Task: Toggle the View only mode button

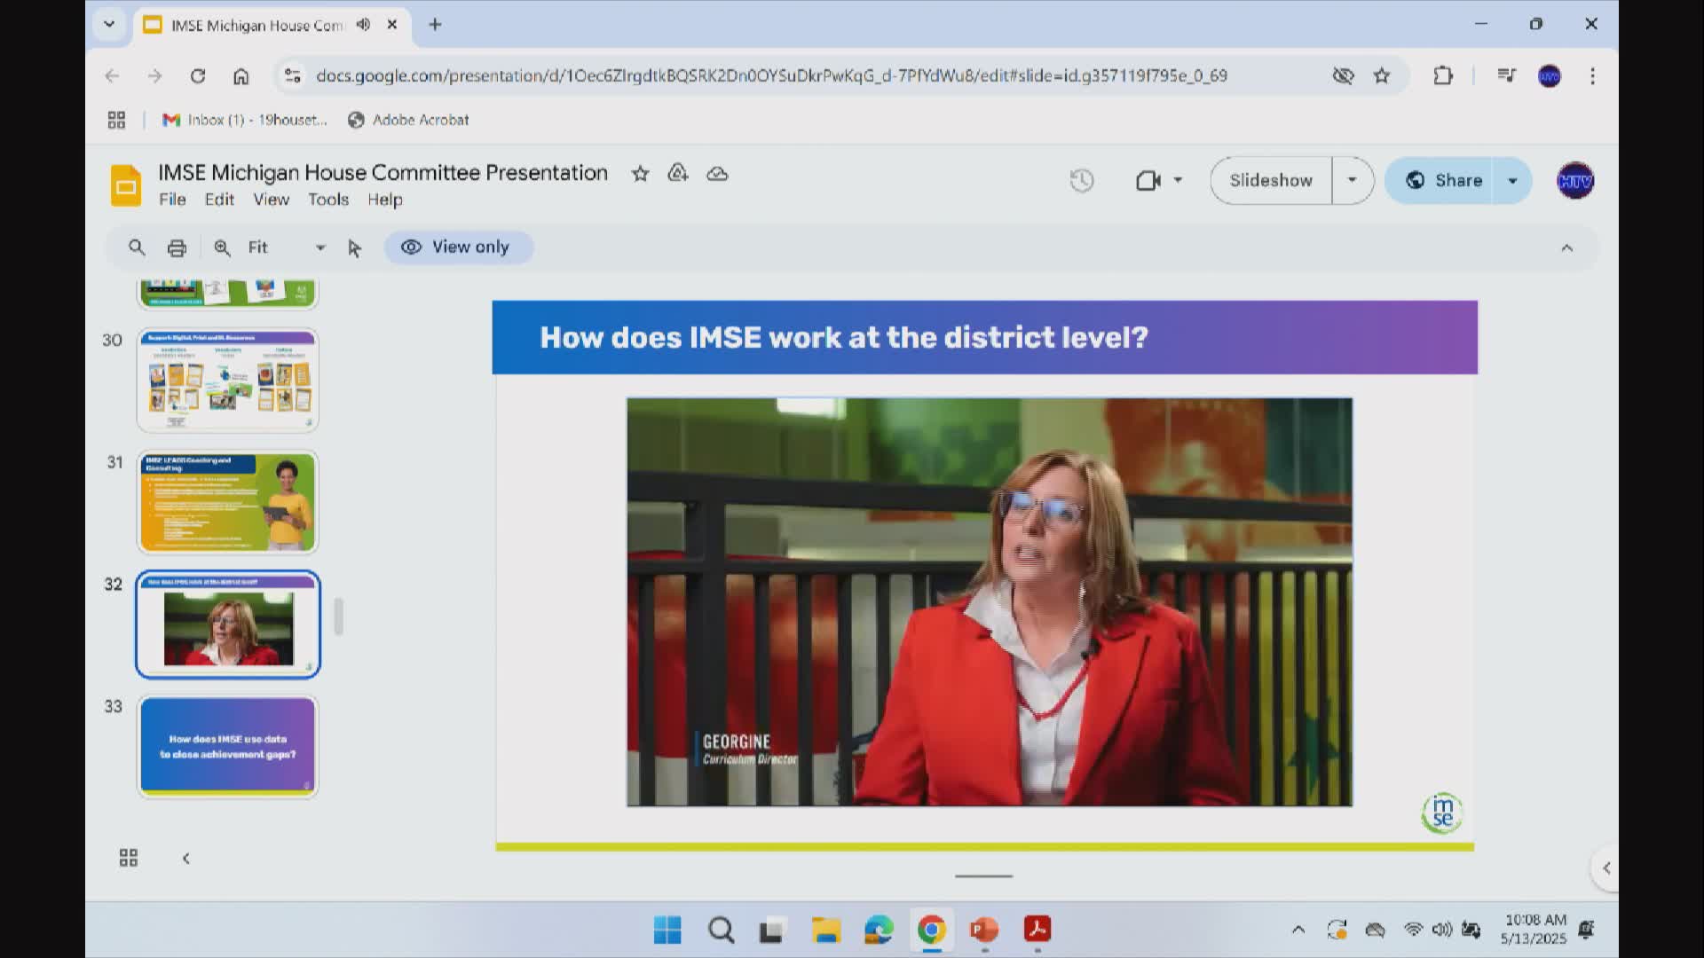Action: pos(458,247)
